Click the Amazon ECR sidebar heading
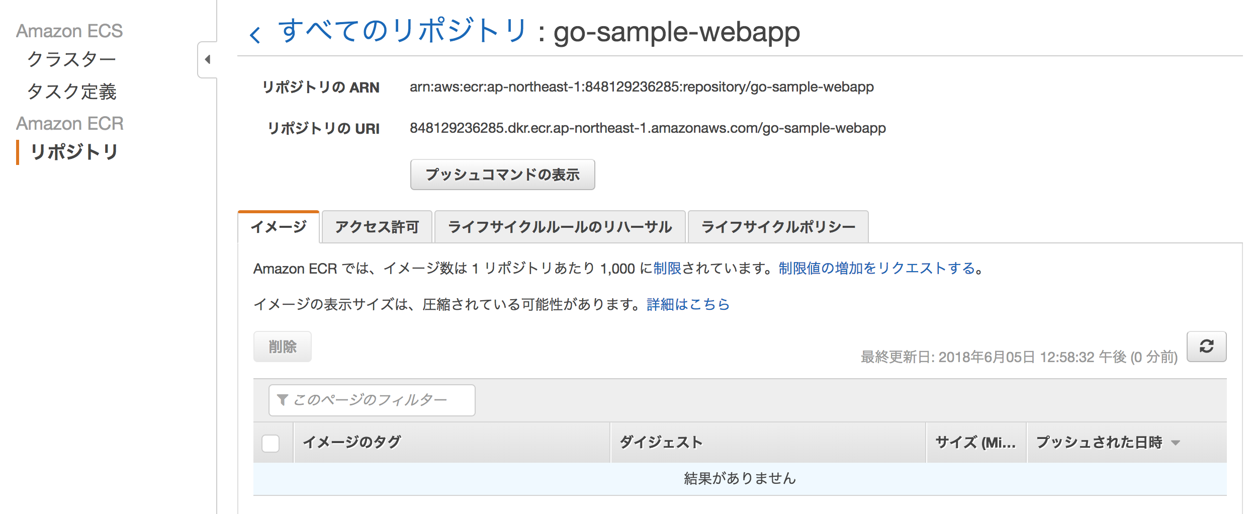The width and height of the screenshot is (1251, 514). point(70,123)
